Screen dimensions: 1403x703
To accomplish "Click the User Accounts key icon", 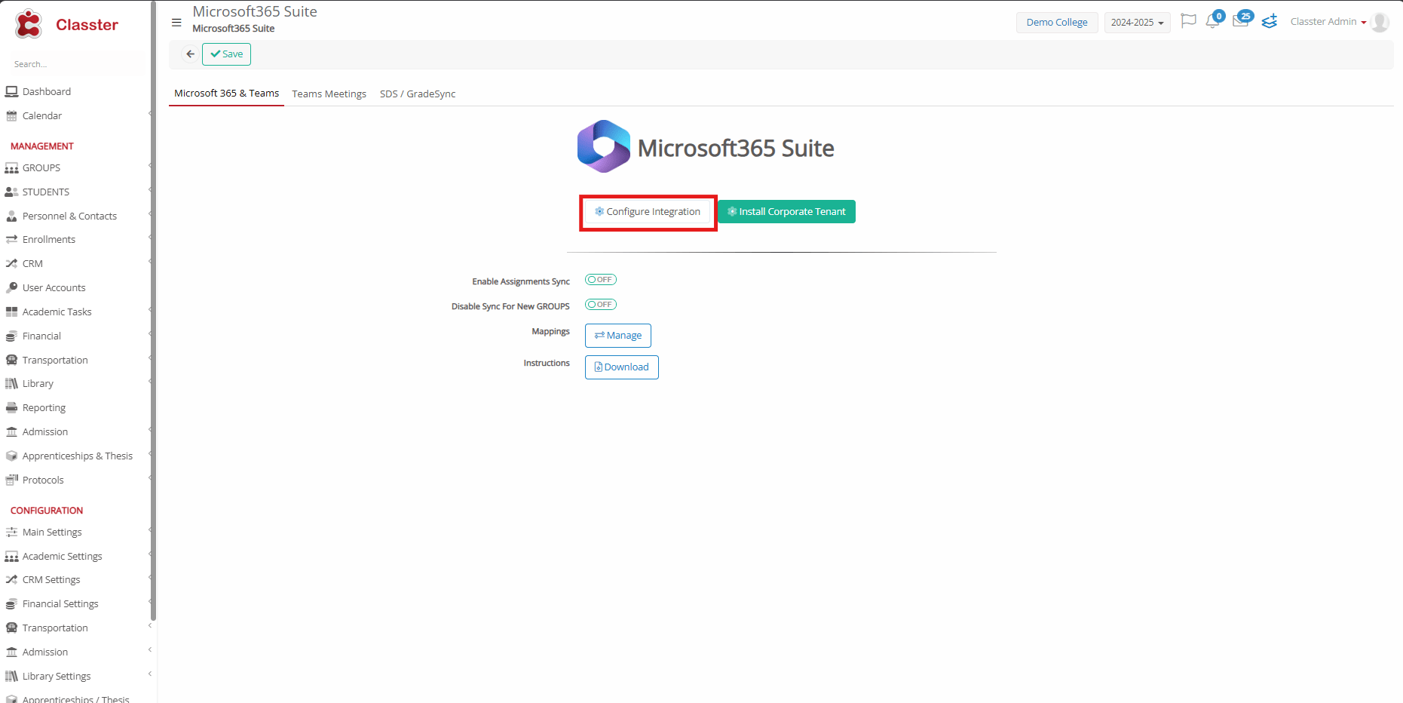I will click(11, 288).
